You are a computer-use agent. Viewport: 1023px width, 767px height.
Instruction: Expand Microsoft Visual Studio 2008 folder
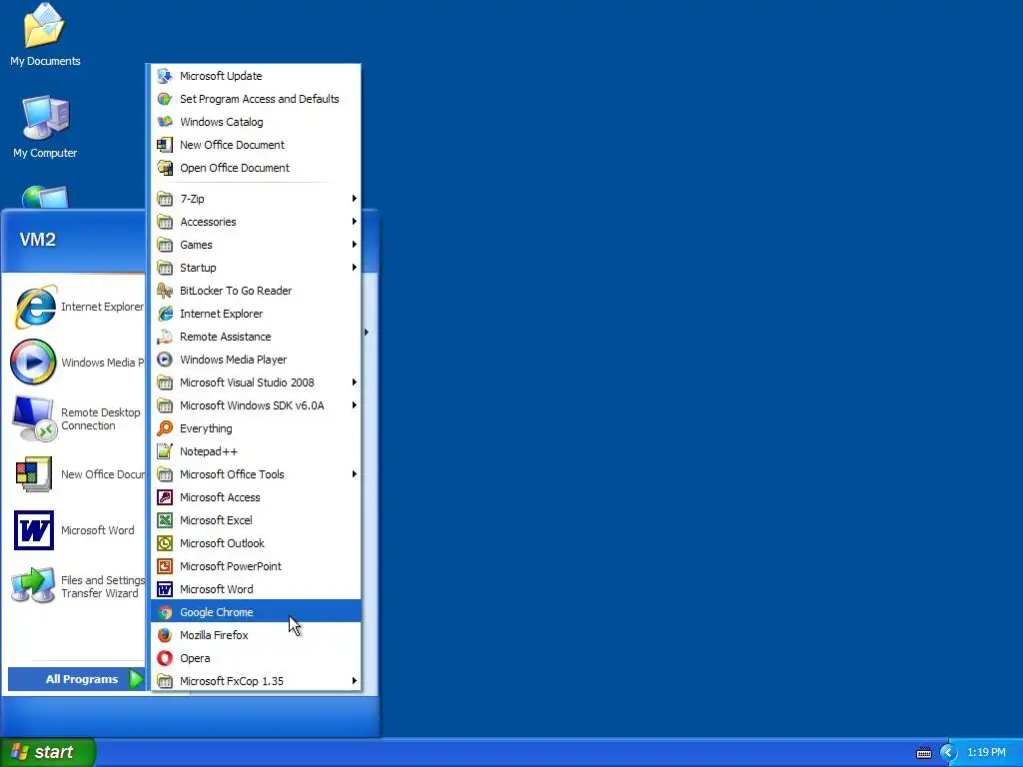click(x=256, y=382)
